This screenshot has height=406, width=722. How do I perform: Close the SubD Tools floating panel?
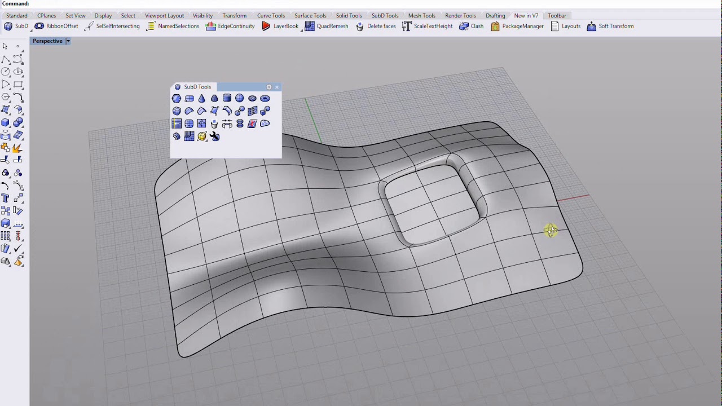[277, 87]
